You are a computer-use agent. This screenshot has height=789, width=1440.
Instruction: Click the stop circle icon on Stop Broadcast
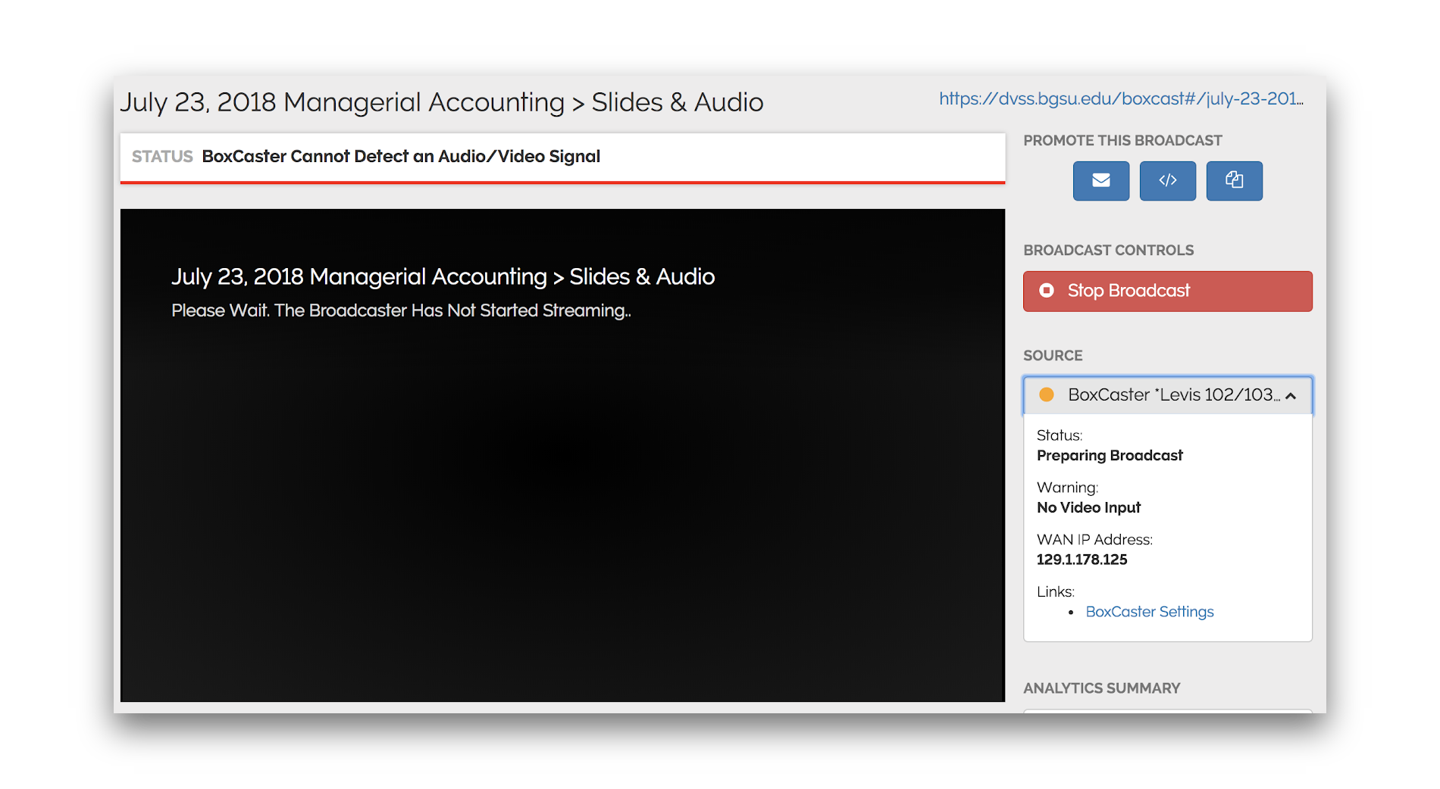click(x=1048, y=291)
